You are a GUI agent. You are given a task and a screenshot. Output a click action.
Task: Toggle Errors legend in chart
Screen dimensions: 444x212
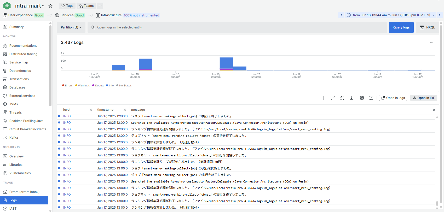pyautogui.click(x=67, y=85)
